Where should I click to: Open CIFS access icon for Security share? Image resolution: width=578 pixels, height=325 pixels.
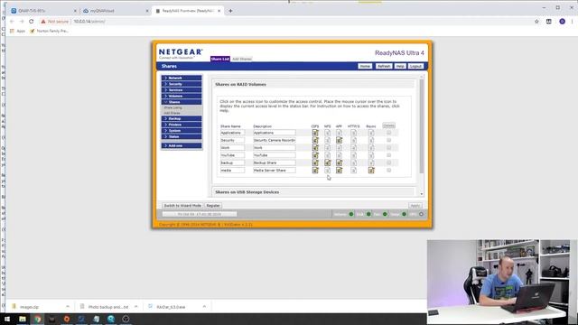coord(315,141)
